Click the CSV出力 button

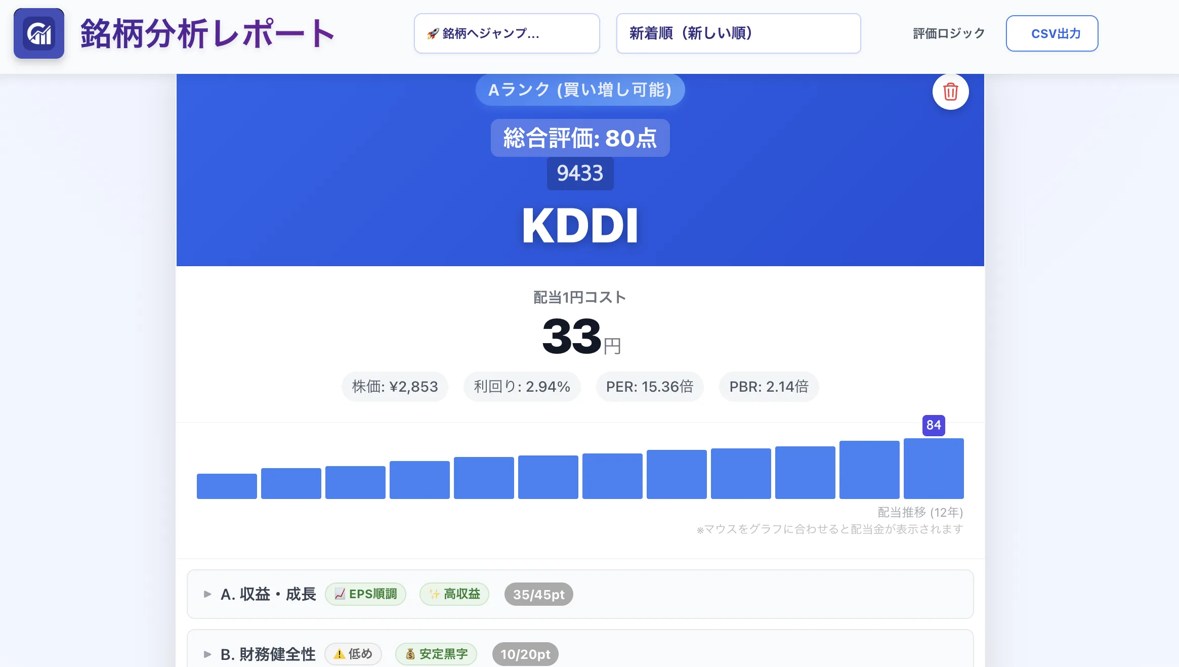click(x=1052, y=33)
